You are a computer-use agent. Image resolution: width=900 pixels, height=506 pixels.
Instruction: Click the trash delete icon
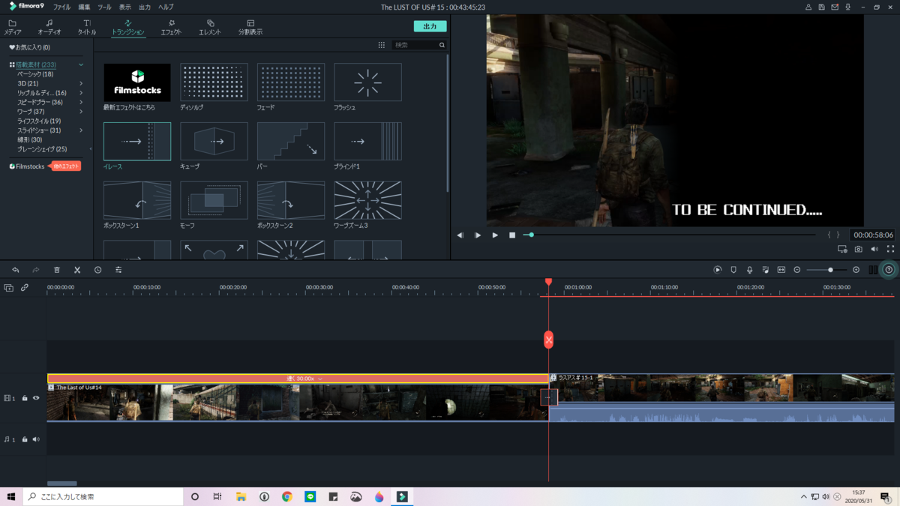pyautogui.click(x=56, y=270)
